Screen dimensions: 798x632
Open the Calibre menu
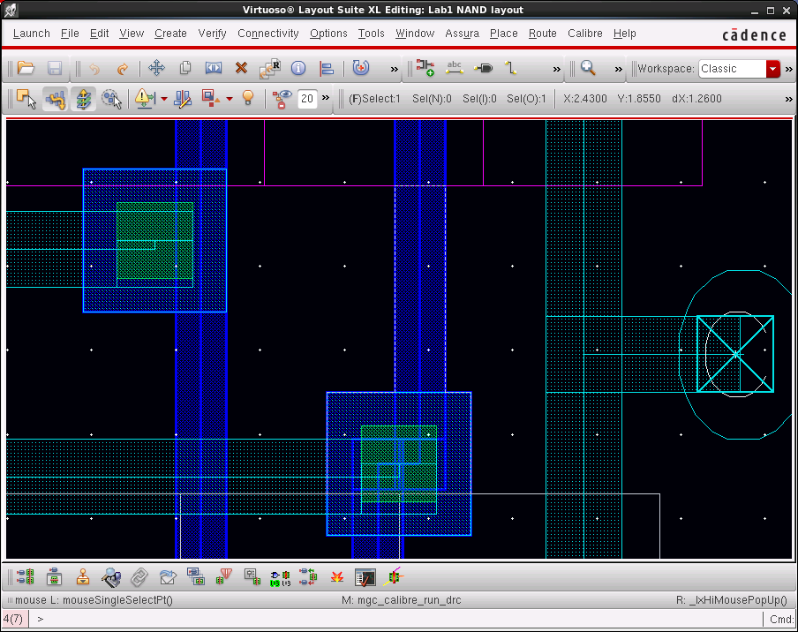(x=584, y=34)
